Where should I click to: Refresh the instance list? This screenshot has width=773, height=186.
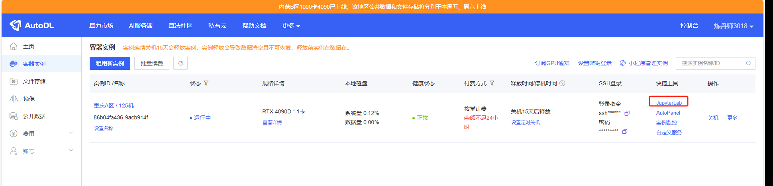(180, 63)
